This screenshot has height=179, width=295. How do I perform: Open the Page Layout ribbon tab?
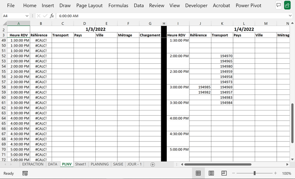pos(89,6)
